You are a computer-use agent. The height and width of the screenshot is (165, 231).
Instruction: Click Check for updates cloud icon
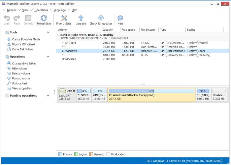click(101, 18)
